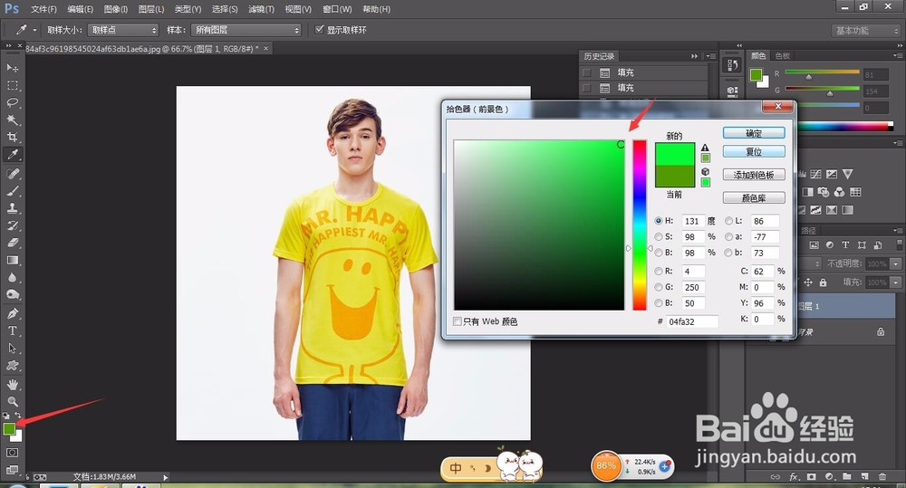Select the L lightness radio button
906x488 pixels.
[x=729, y=221]
